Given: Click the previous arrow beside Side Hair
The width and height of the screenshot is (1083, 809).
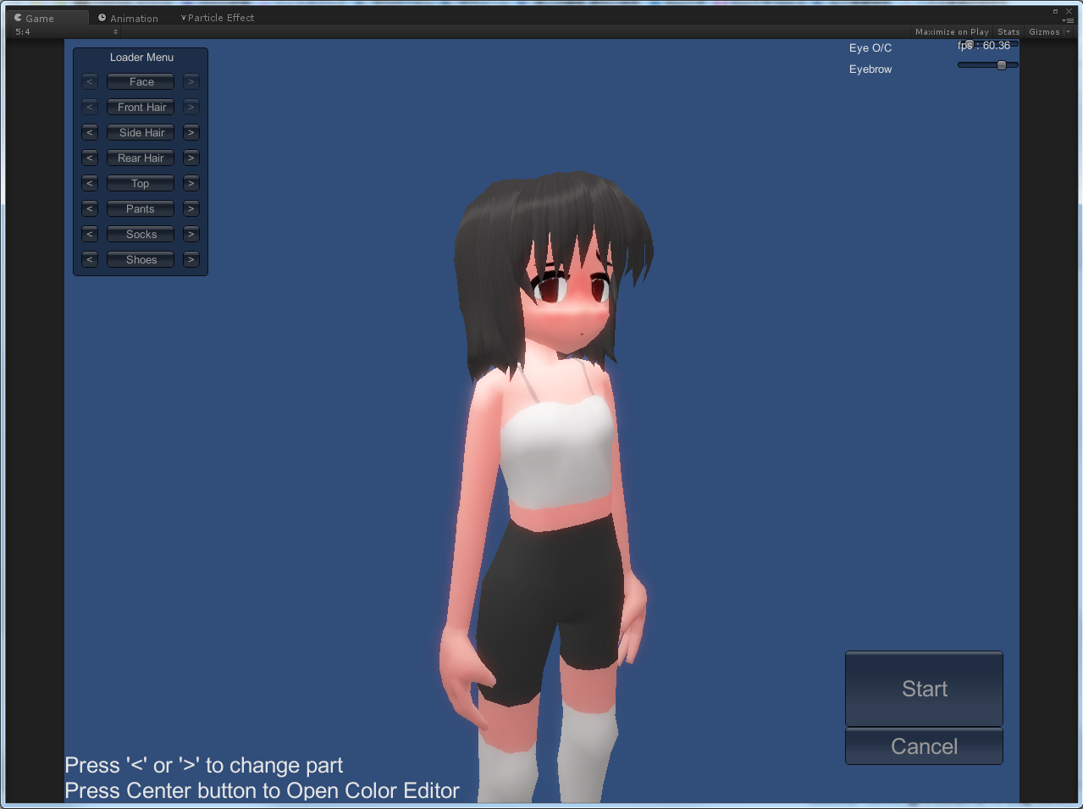Looking at the screenshot, I should [x=90, y=133].
